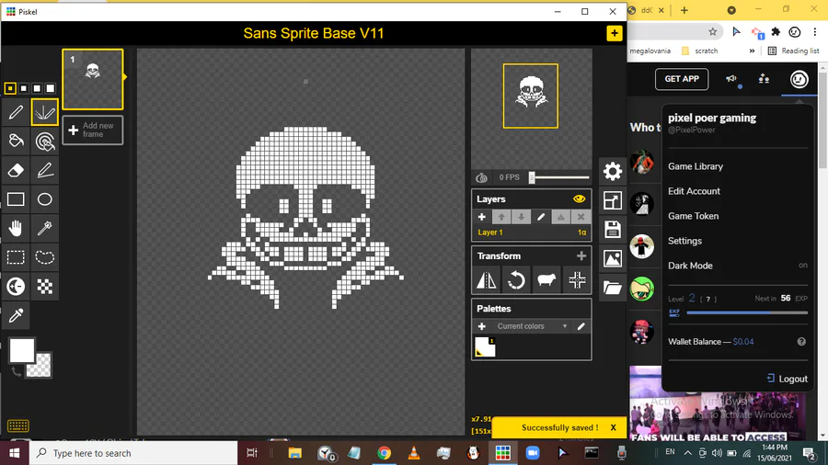Screen dimensions: 828x465
Task: Toggle Dark Mode in account menu
Action: [738, 266]
